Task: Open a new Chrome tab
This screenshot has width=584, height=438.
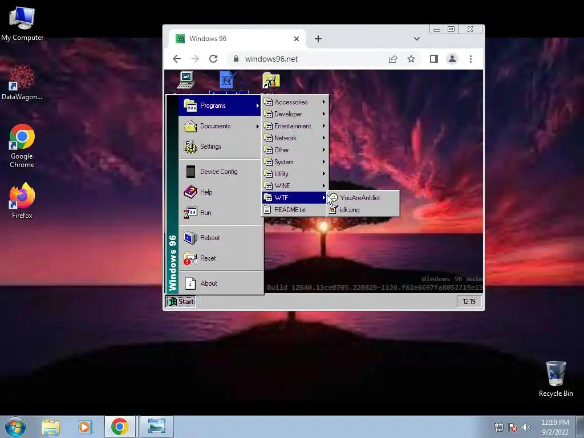Action: tap(318, 39)
